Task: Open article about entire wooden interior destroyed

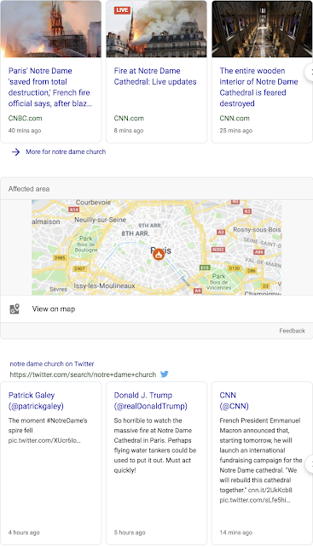Action: [x=258, y=87]
